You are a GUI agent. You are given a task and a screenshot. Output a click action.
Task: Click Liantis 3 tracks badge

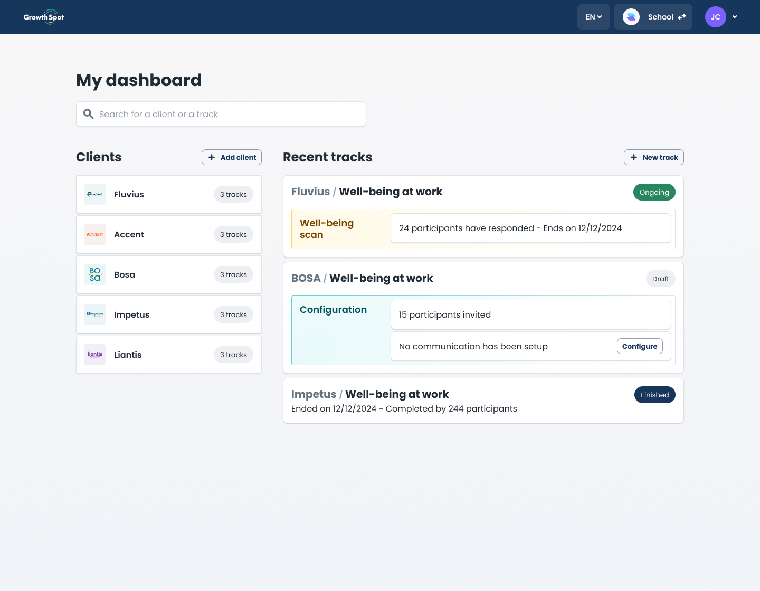tap(233, 355)
